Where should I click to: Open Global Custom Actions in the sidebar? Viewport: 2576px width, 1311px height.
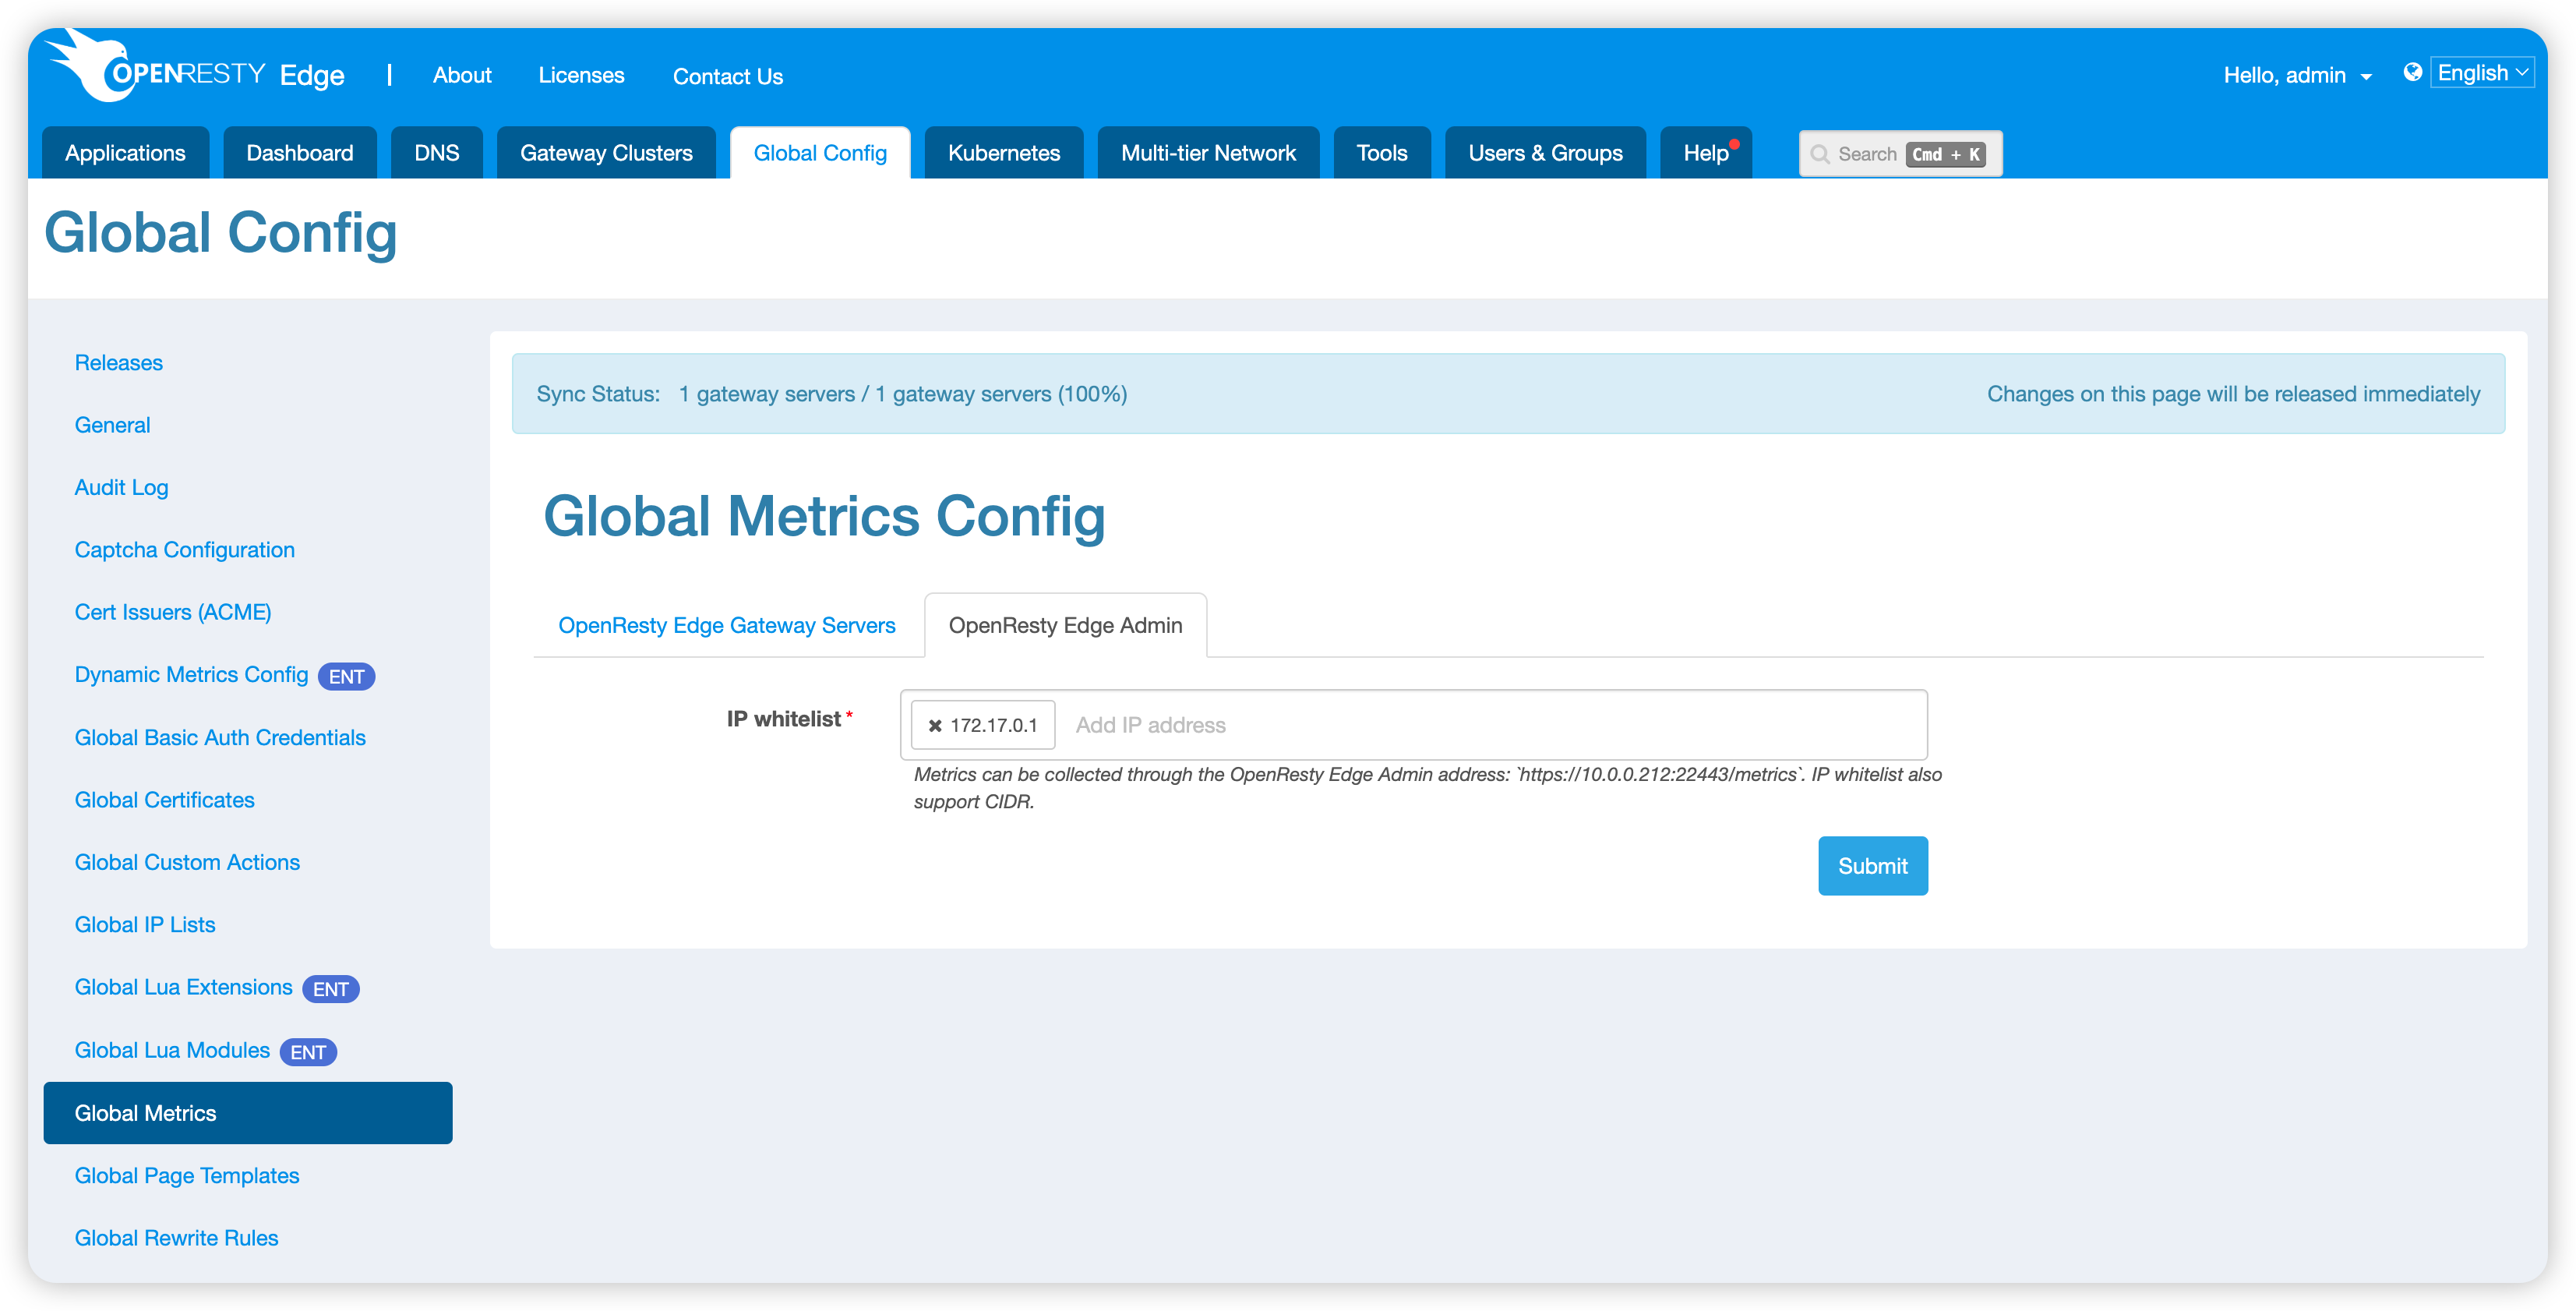(x=187, y=862)
